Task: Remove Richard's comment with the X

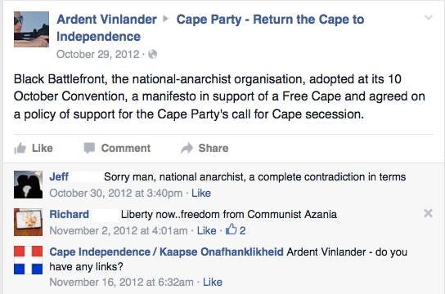Action: (x=428, y=213)
